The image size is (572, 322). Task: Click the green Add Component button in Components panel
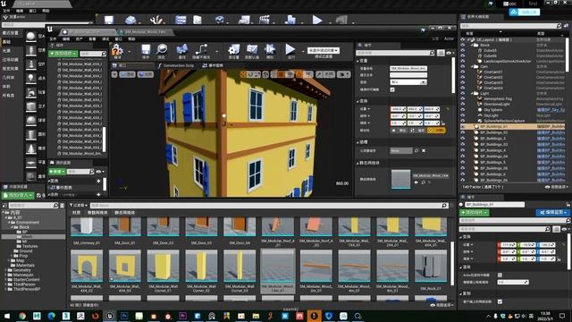coord(63,54)
